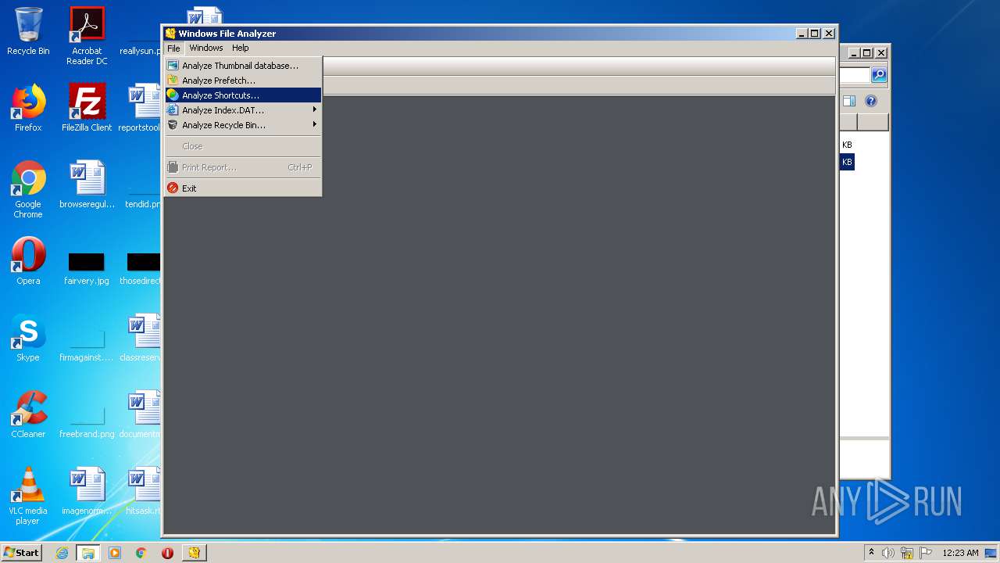The width and height of the screenshot is (1000, 563).
Task: Click the search button in the background window
Action: pyautogui.click(x=879, y=75)
